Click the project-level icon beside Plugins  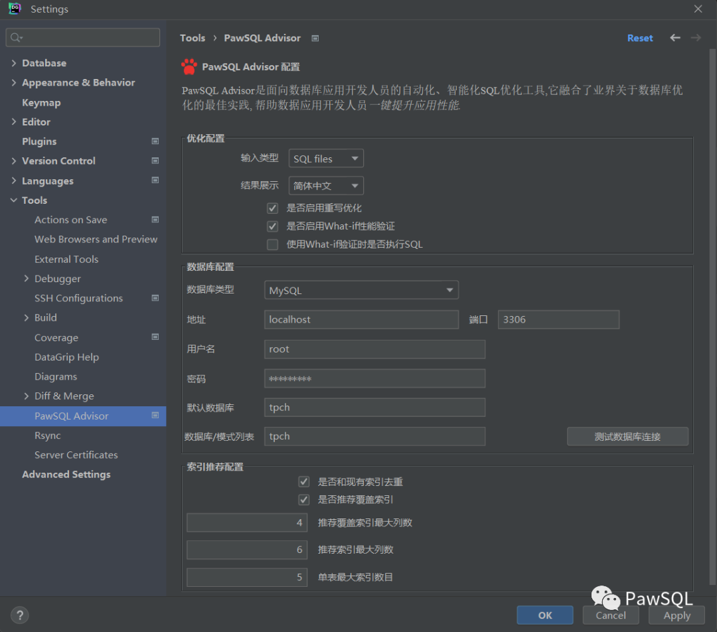click(x=155, y=141)
